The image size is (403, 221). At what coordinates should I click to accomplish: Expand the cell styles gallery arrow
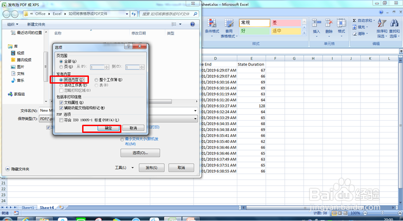point(304,33)
